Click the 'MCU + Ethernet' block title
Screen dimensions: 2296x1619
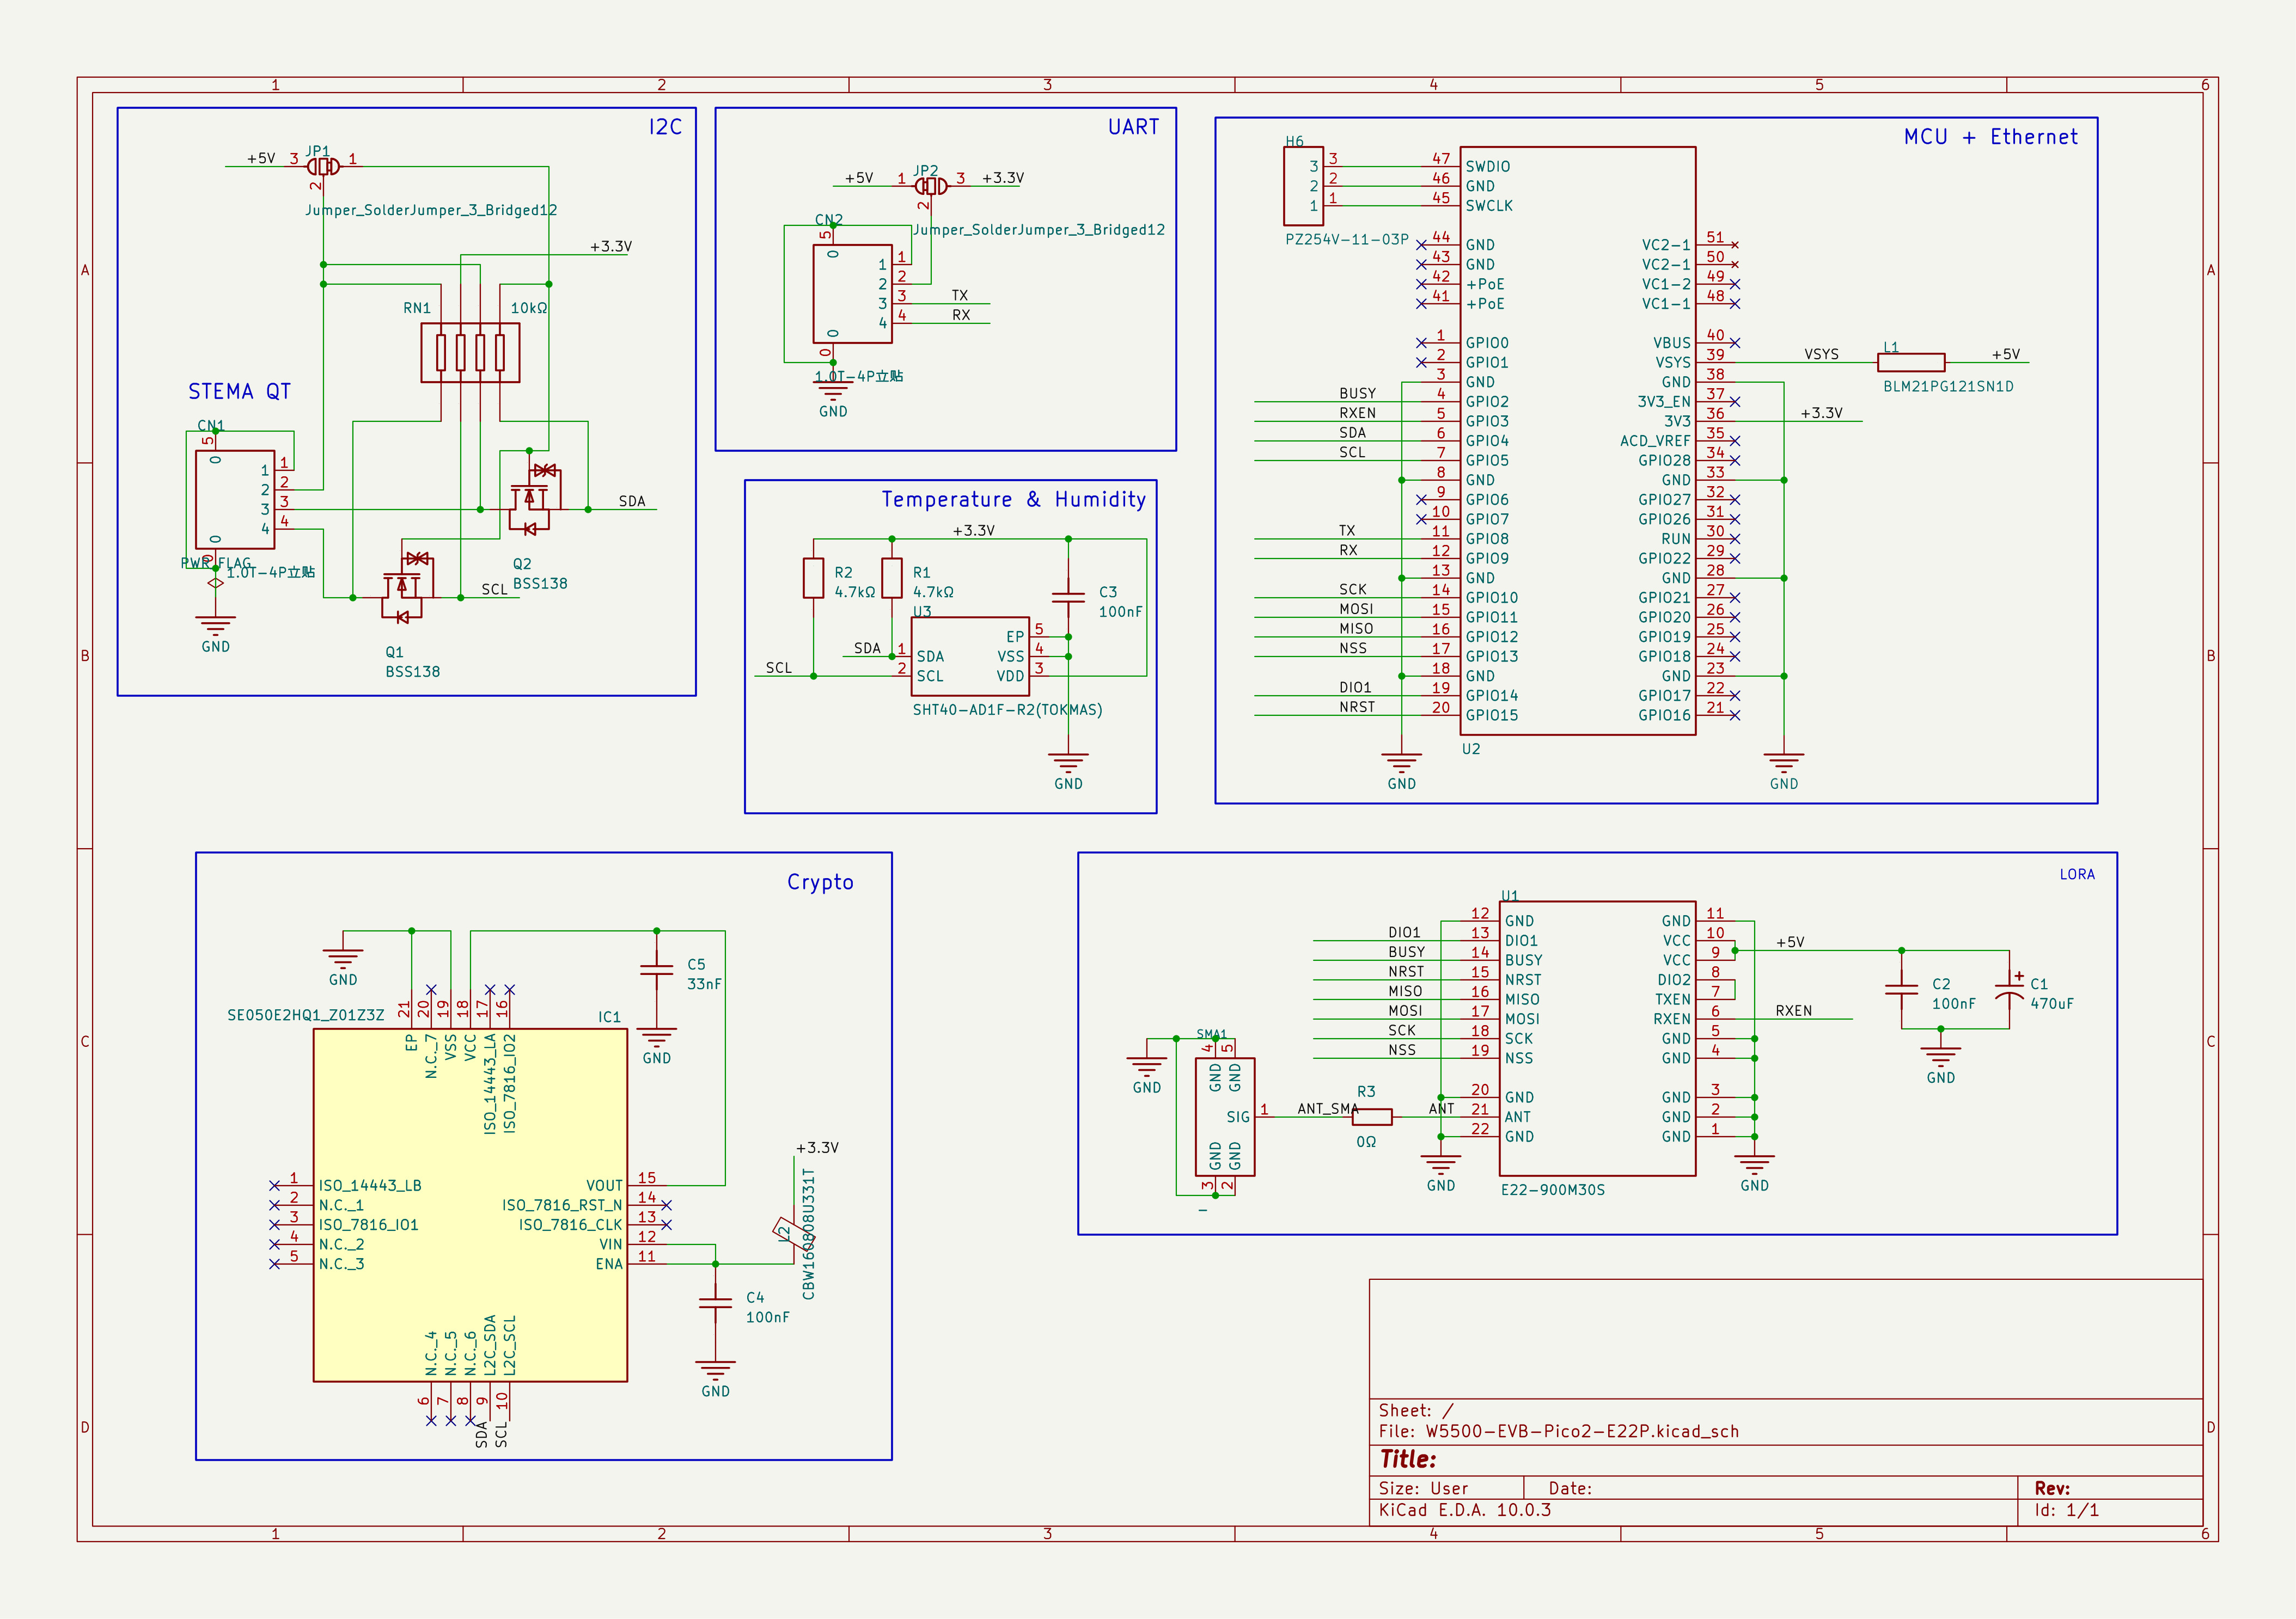coord(1990,137)
